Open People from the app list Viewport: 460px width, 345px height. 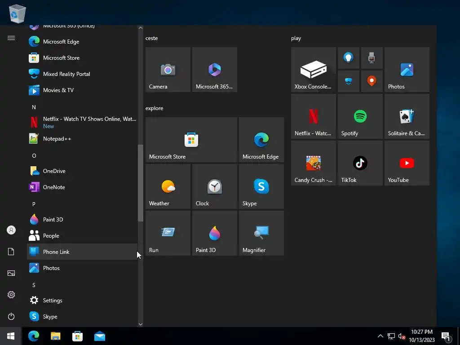tap(82, 235)
